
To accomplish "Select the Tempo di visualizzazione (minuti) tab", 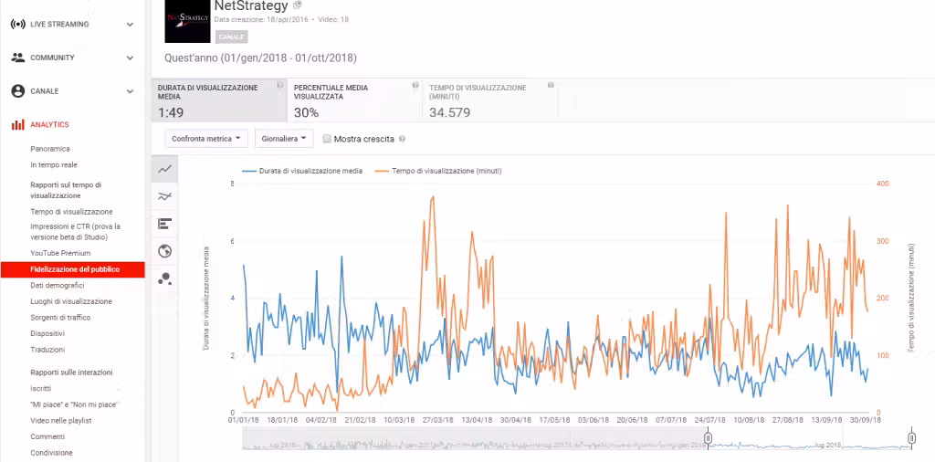I will pyautogui.click(x=490, y=100).
